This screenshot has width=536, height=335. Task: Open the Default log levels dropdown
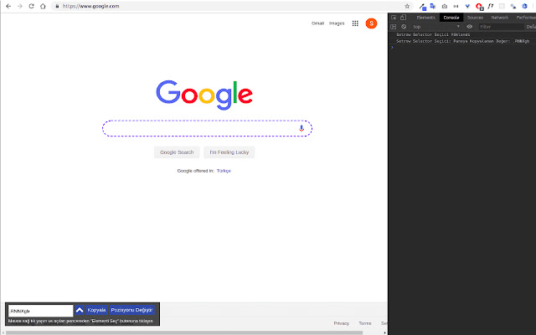(531, 27)
